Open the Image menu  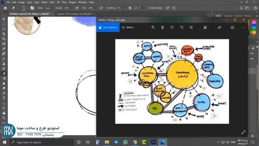click(x=21, y=2)
